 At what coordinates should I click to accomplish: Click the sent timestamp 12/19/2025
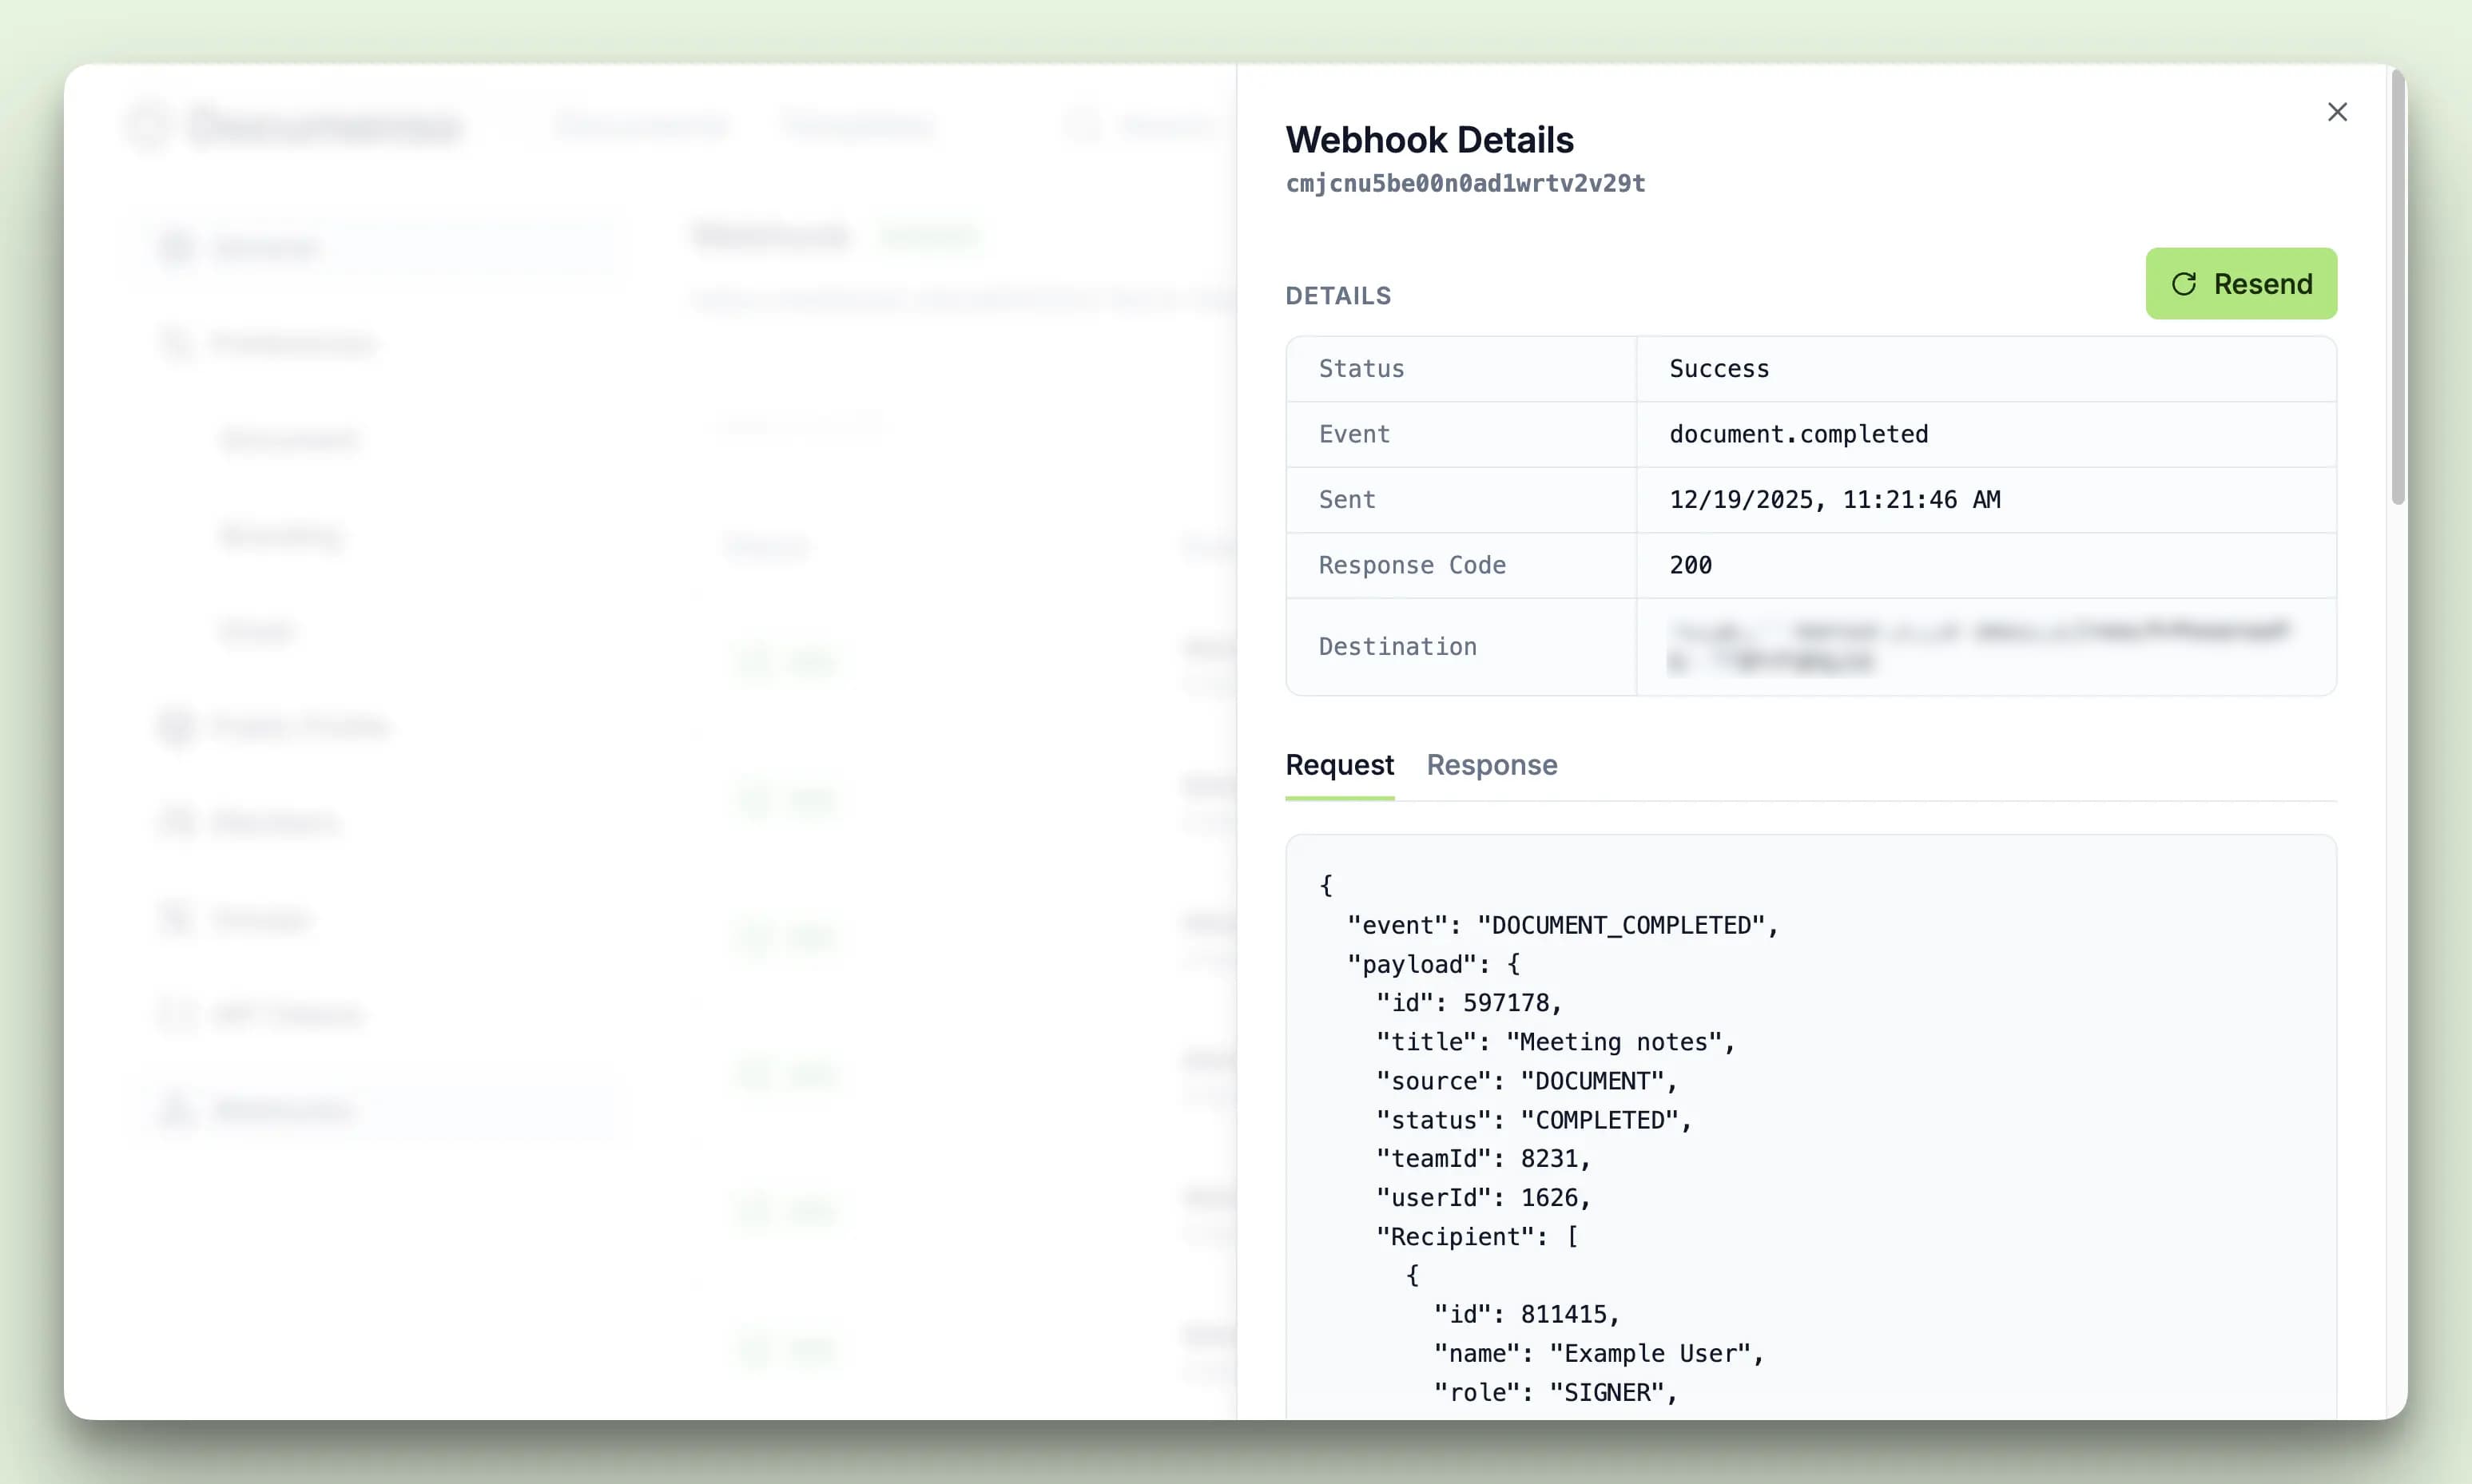(1835, 500)
